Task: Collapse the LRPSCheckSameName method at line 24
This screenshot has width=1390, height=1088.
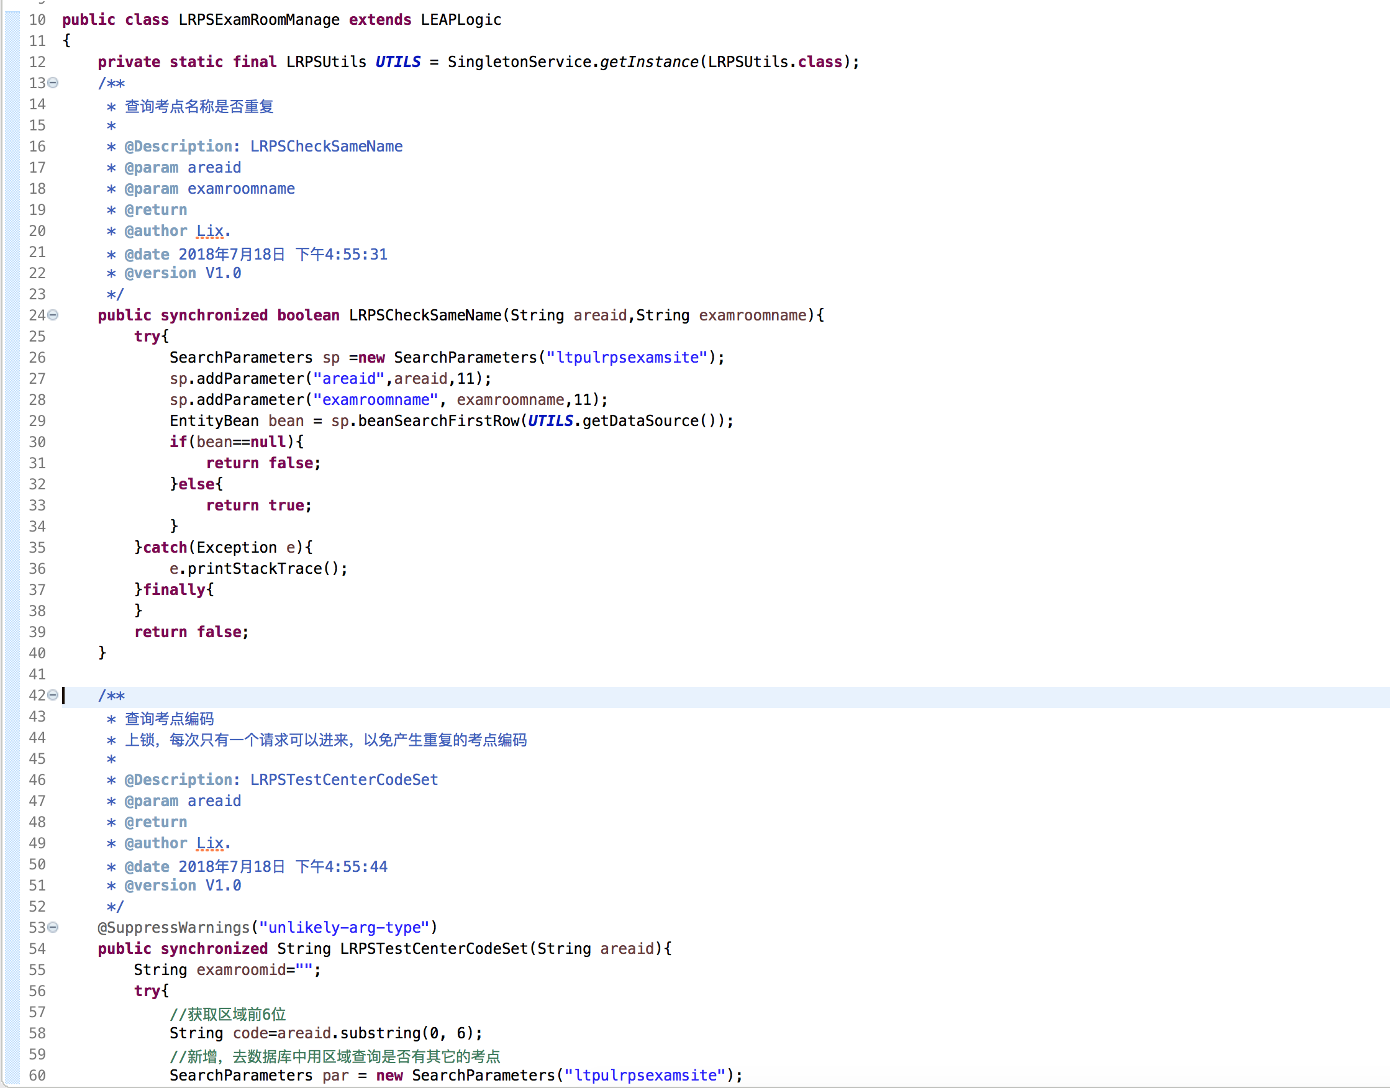Action: tap(53, 315)
